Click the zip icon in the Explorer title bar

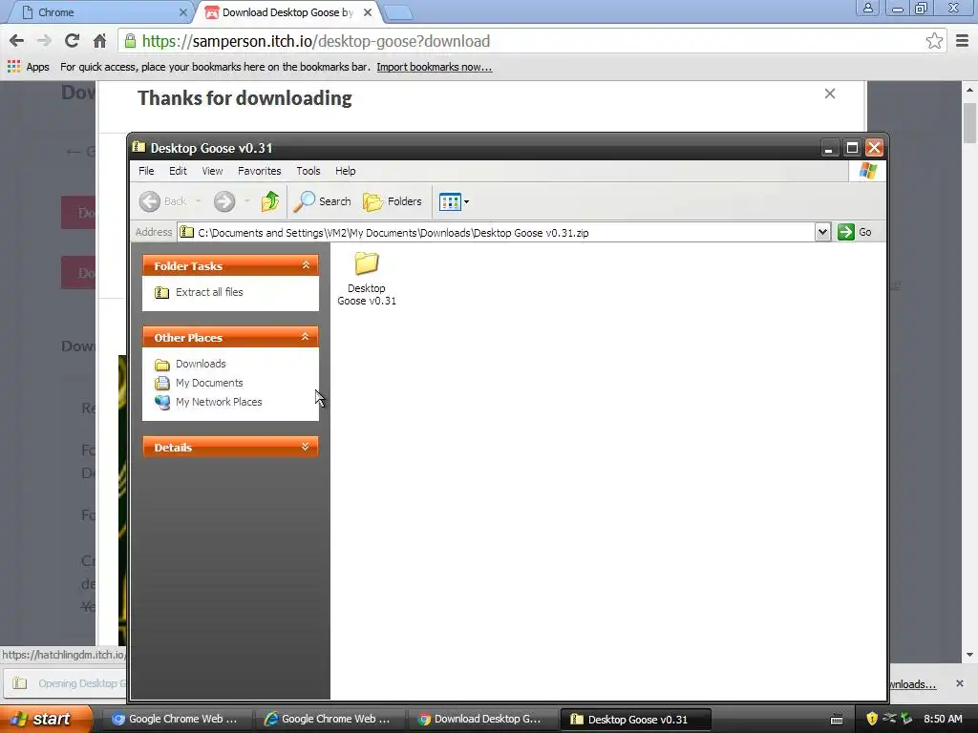point(138,147)
